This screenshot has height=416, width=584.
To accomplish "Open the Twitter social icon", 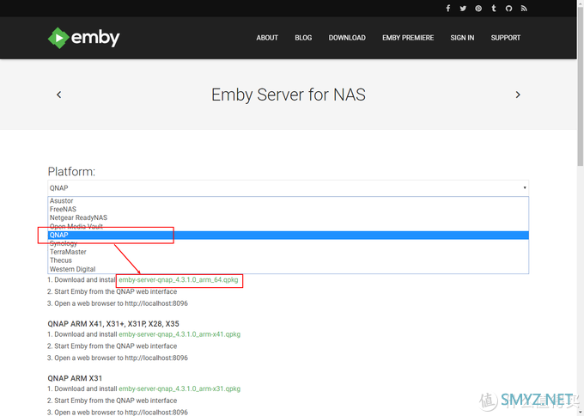I will [463, 9].
